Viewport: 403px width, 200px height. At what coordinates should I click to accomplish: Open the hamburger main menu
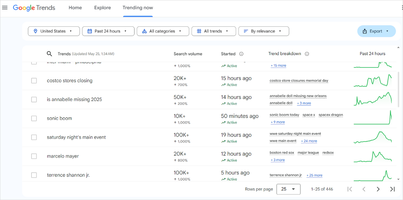(x=5, y=8)
